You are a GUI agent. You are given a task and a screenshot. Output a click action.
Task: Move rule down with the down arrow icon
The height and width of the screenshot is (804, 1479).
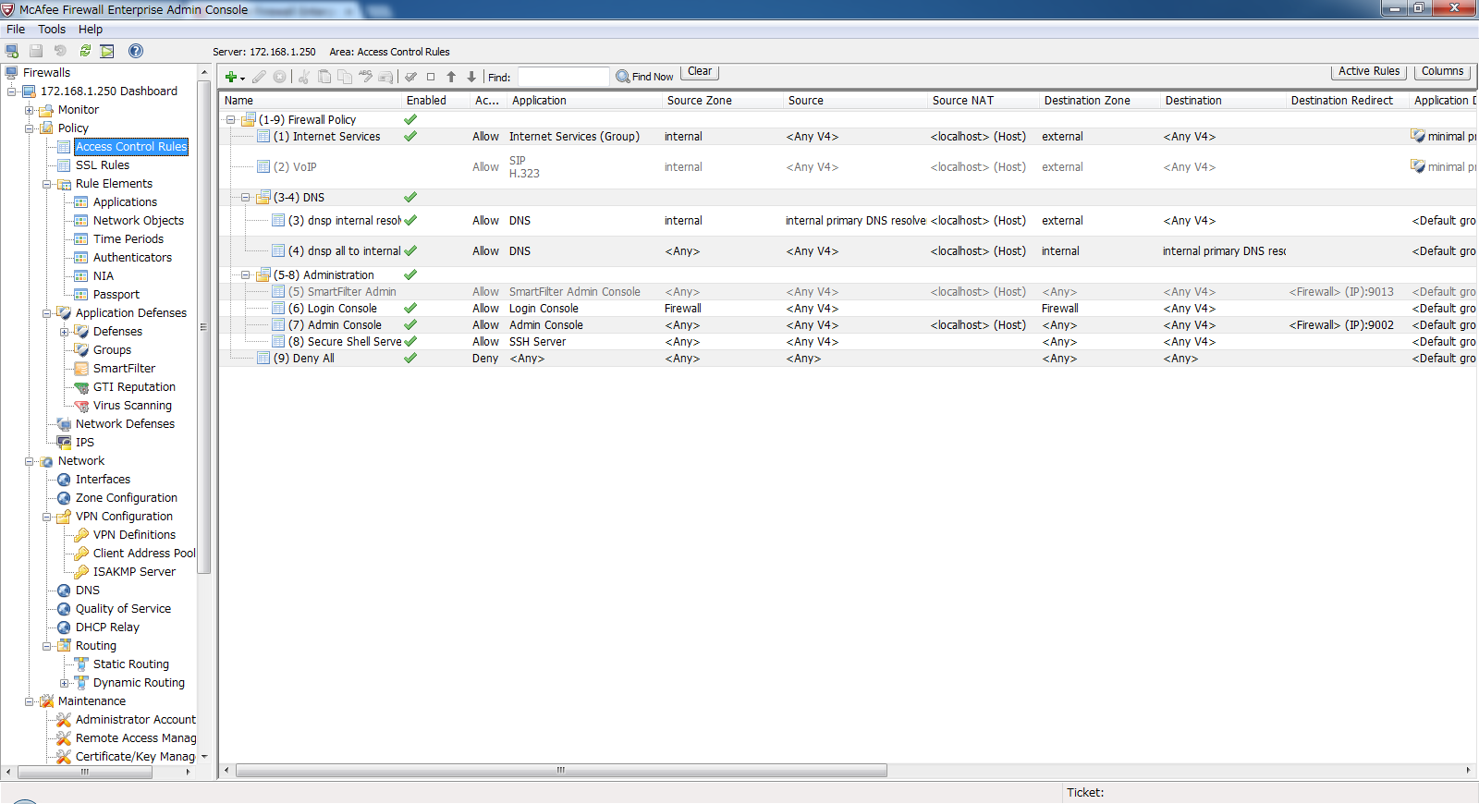pos(471,77)
